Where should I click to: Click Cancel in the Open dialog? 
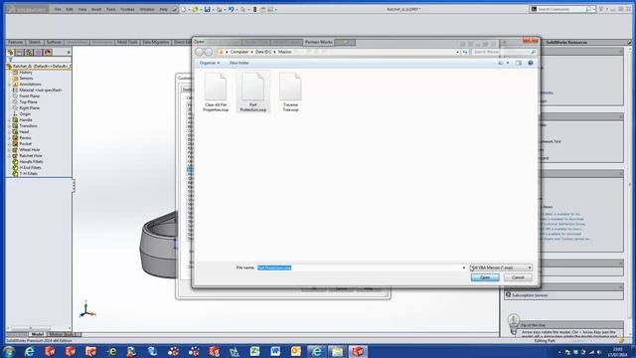[518, 277]
